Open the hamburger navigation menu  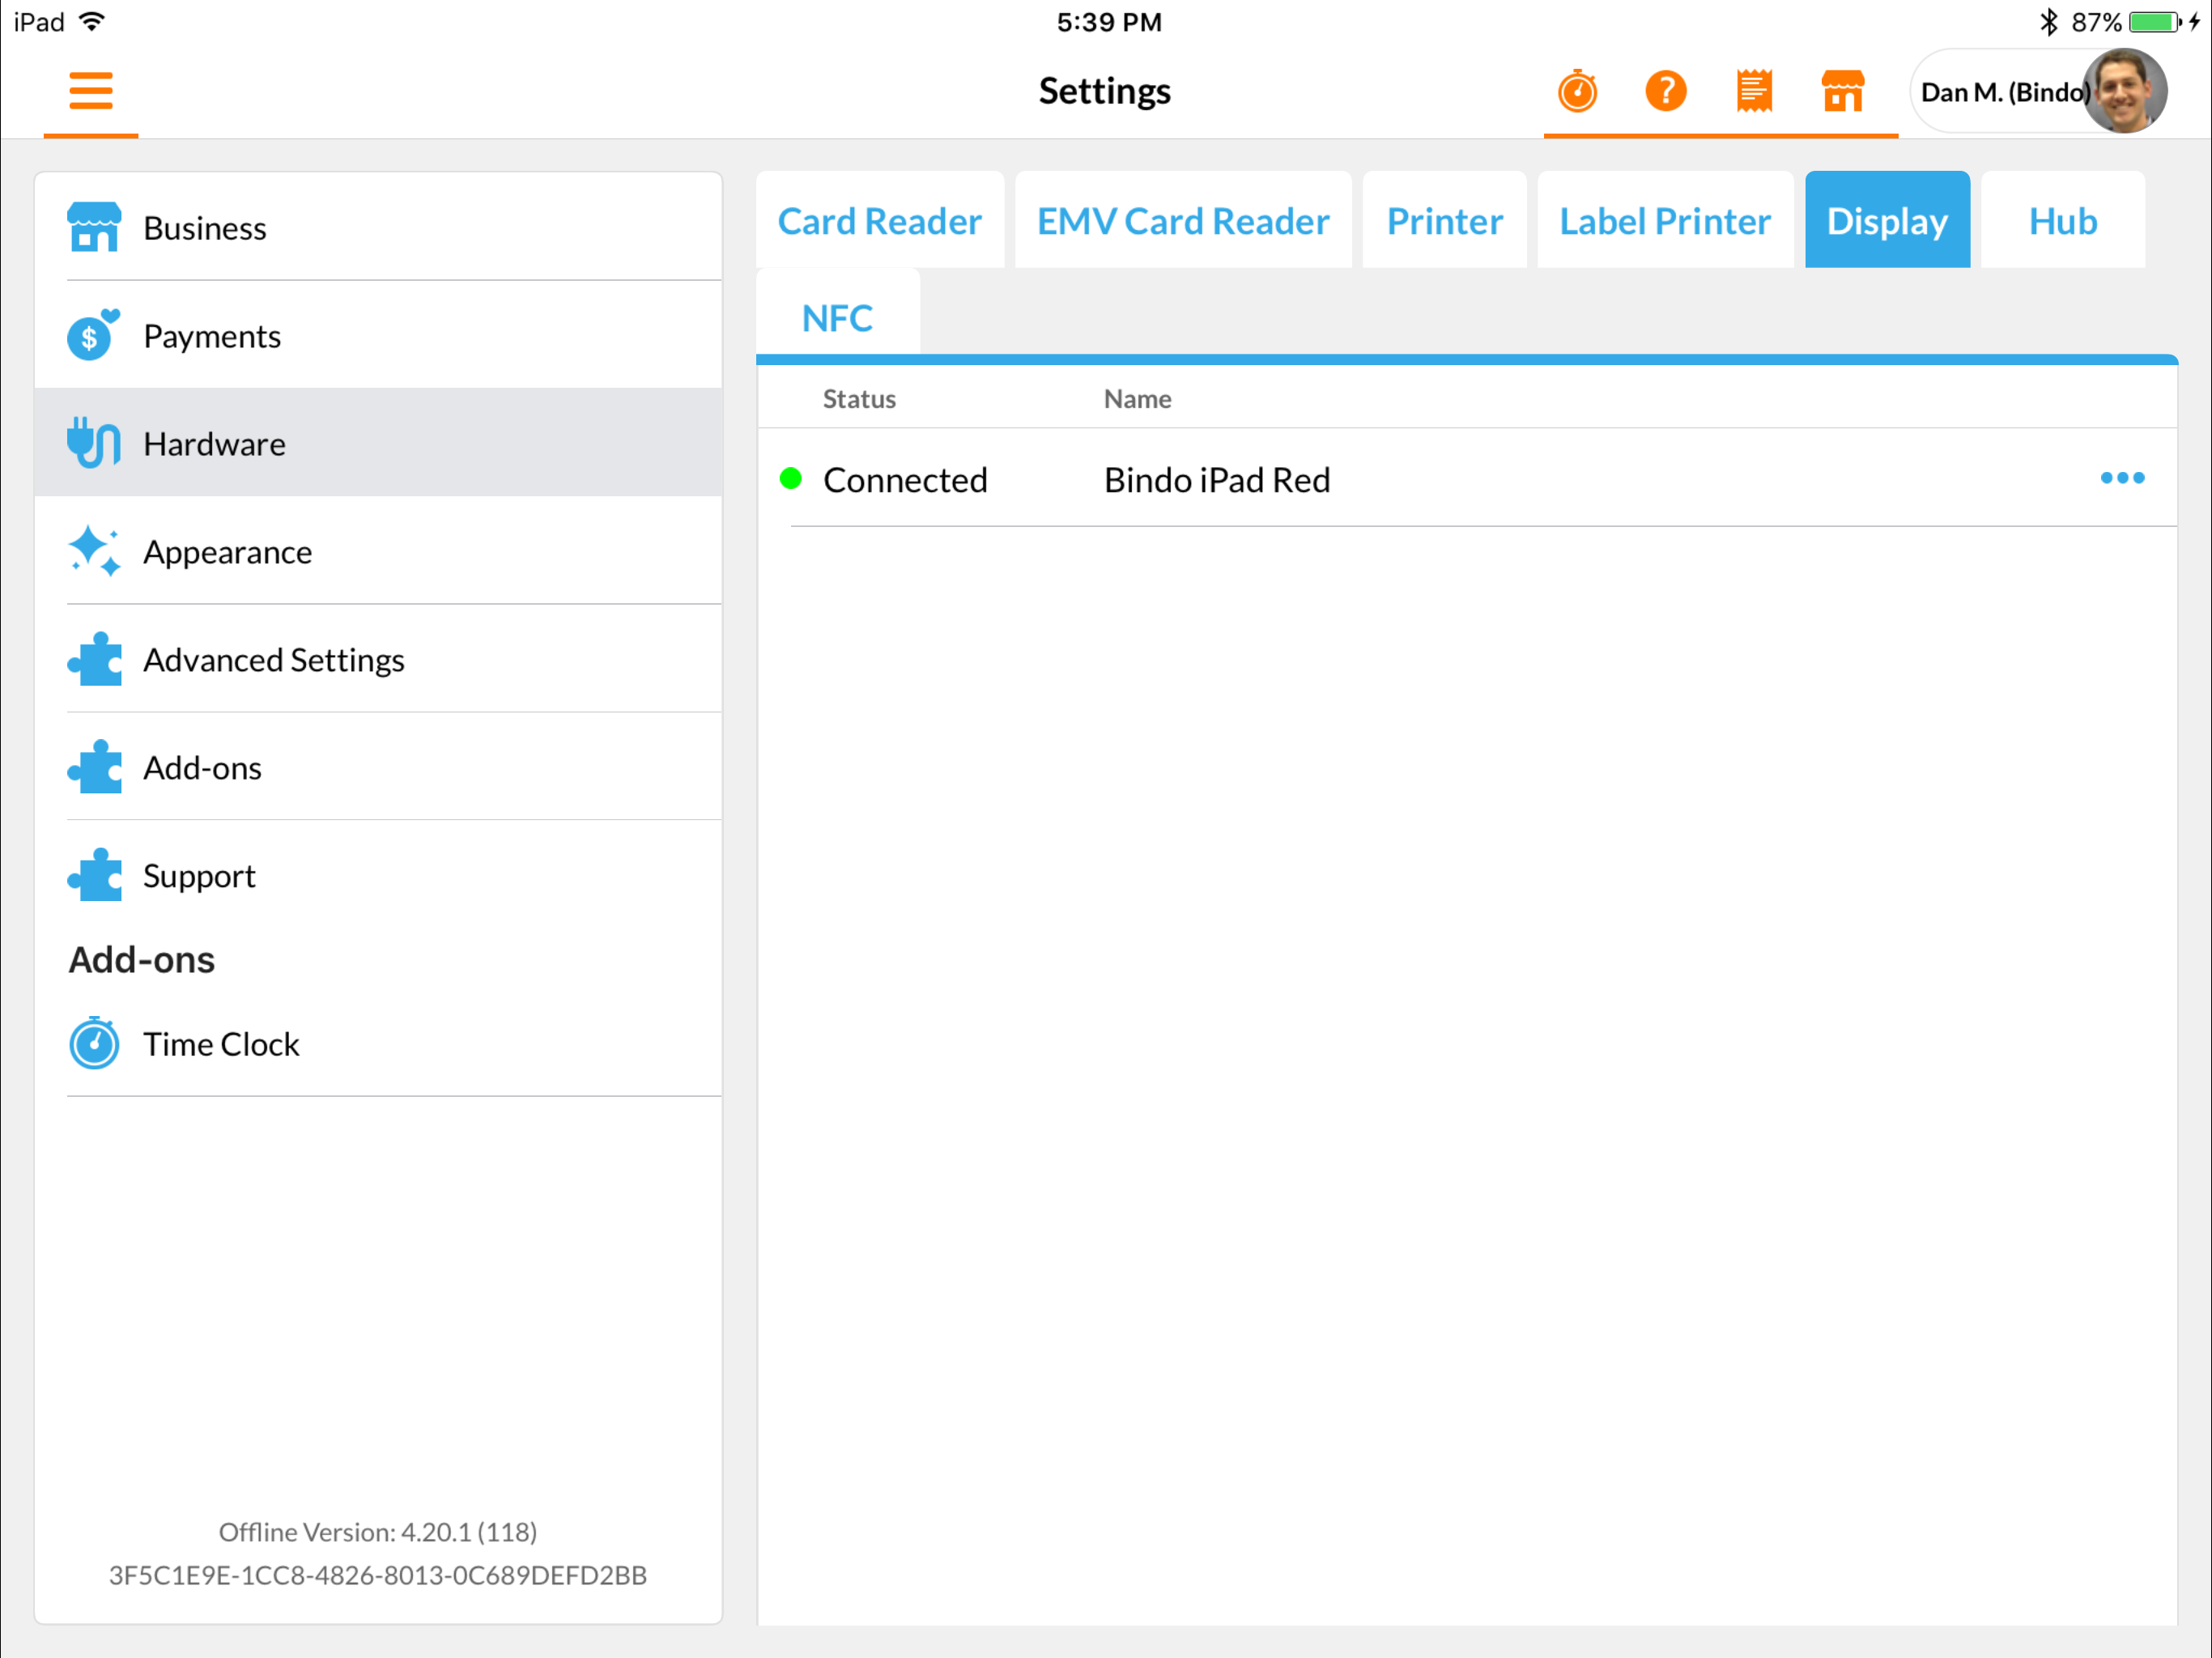pyautogui.click(x=90, y=90)
